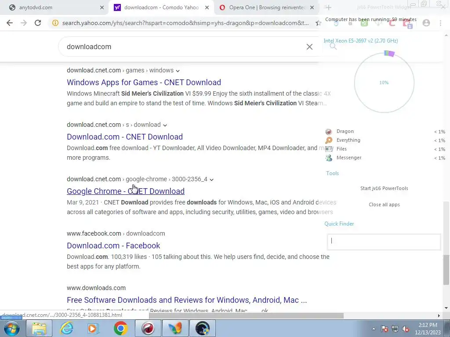Screen dimensions: 450x337
Task: Go back using the browser back arrow
Action: point(10,23)
